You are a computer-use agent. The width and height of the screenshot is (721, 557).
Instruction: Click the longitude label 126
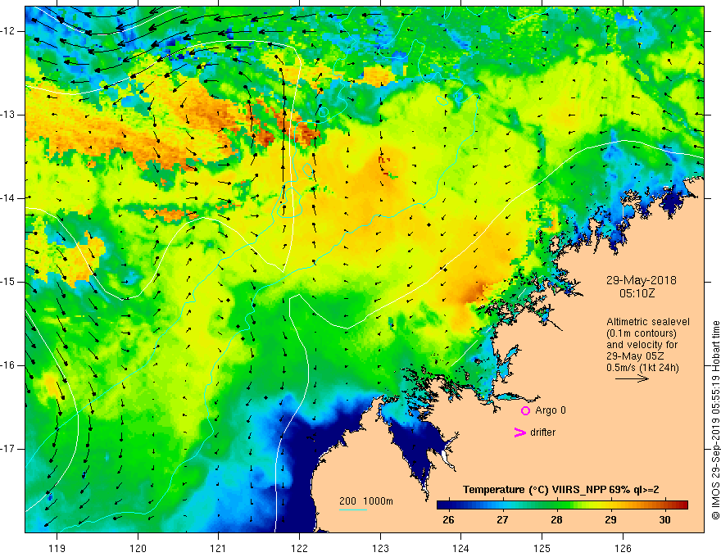pos(623,548)
